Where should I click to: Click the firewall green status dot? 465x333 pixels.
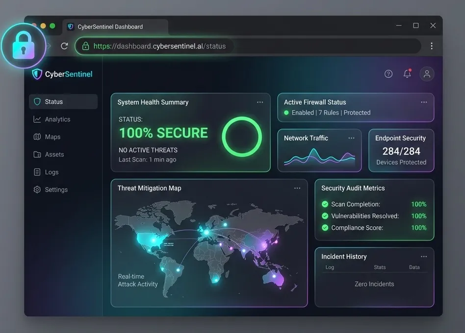click(286, 113)
